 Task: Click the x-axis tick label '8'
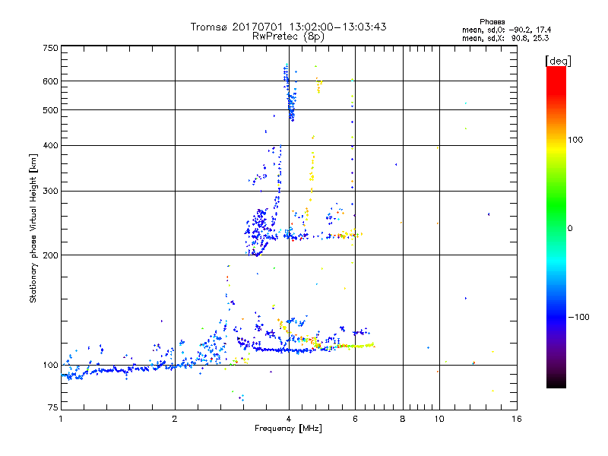pyautogui.click(x=403, y=419)
